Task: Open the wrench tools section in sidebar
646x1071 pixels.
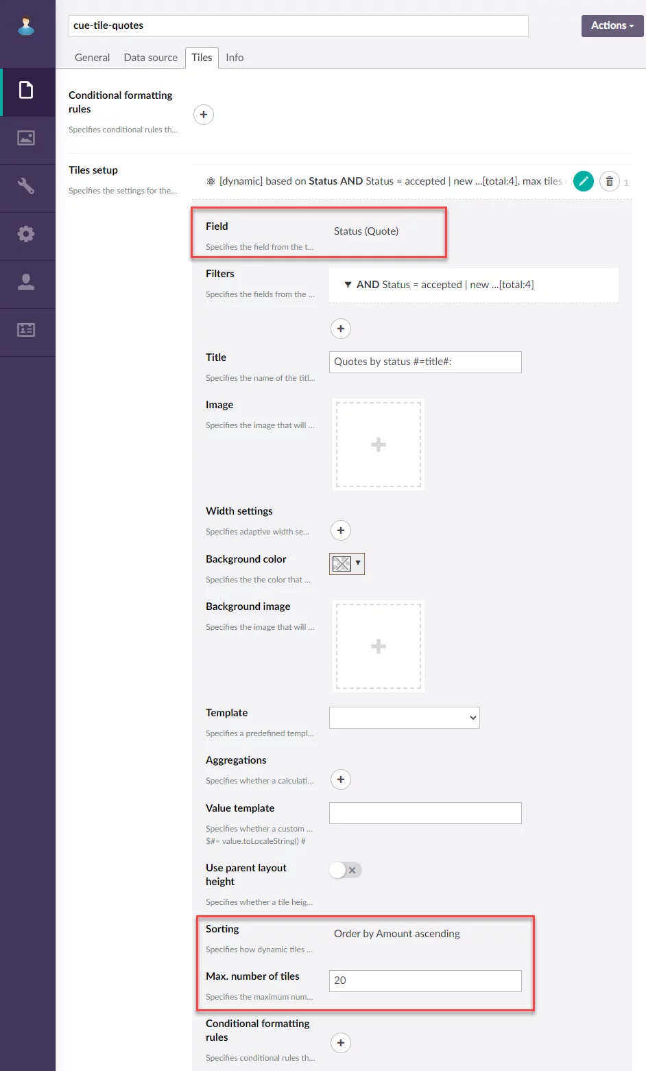Action: [x=26, y=186]
